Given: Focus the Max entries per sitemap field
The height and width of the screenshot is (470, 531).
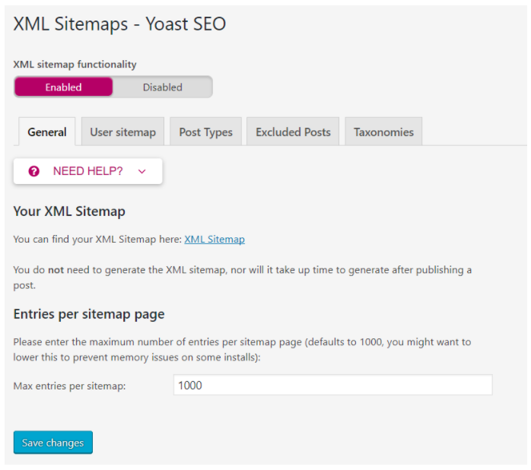Looking at the screenshot, I should [x=333, y=385].
